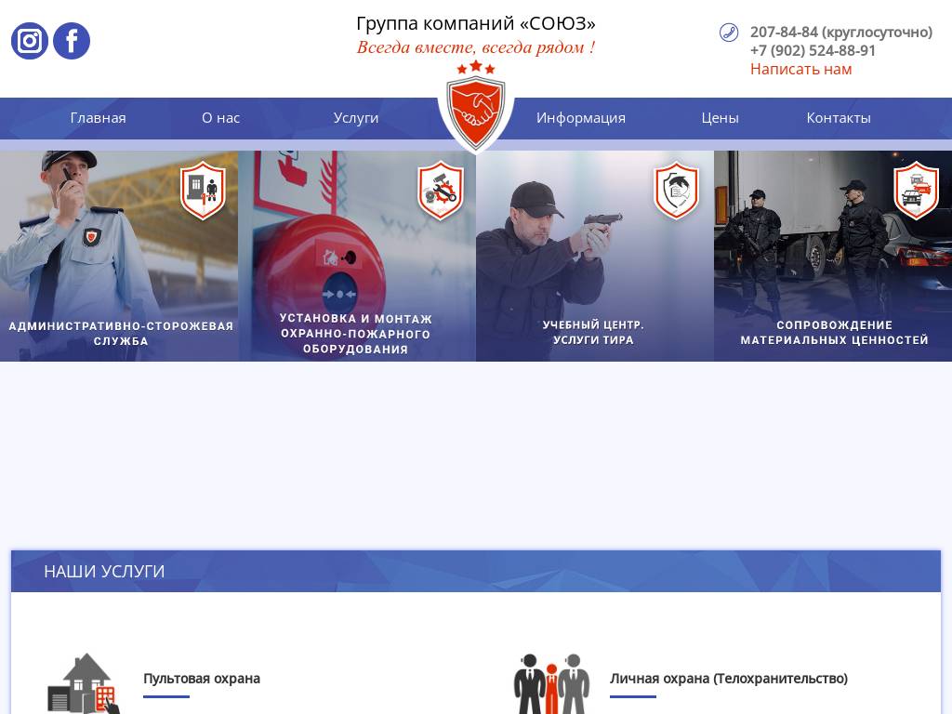The height and width of the screenshot is (714, 952).
Task: Switch to the Цены section
Action: point(720,118)
